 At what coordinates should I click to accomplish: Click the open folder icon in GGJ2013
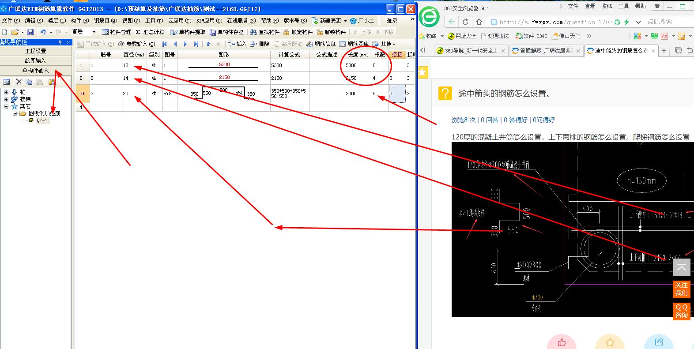15,32
